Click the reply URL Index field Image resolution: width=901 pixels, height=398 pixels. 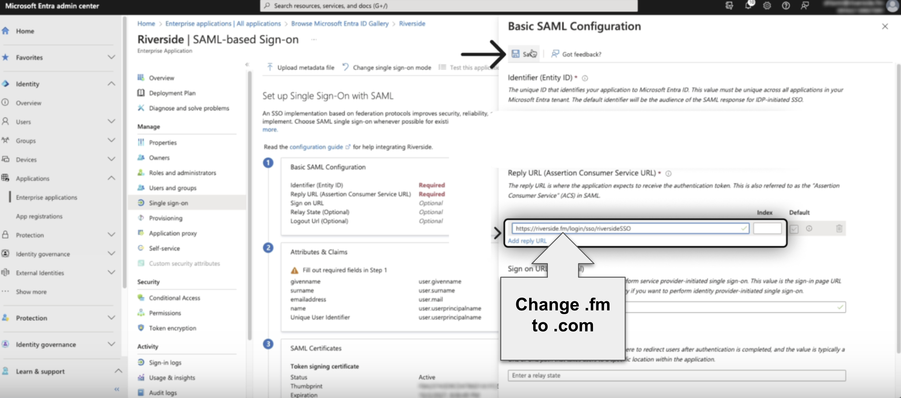point(767,228)
